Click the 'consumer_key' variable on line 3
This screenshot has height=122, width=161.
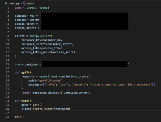(x=25, y=16)
